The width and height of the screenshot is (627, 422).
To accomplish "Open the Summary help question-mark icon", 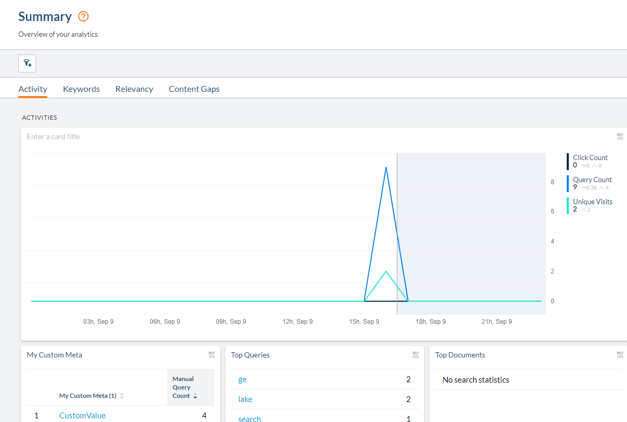I will (x=83, y=16).
